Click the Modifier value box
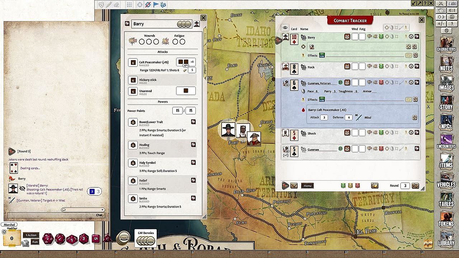 click(x=11, y=238)
